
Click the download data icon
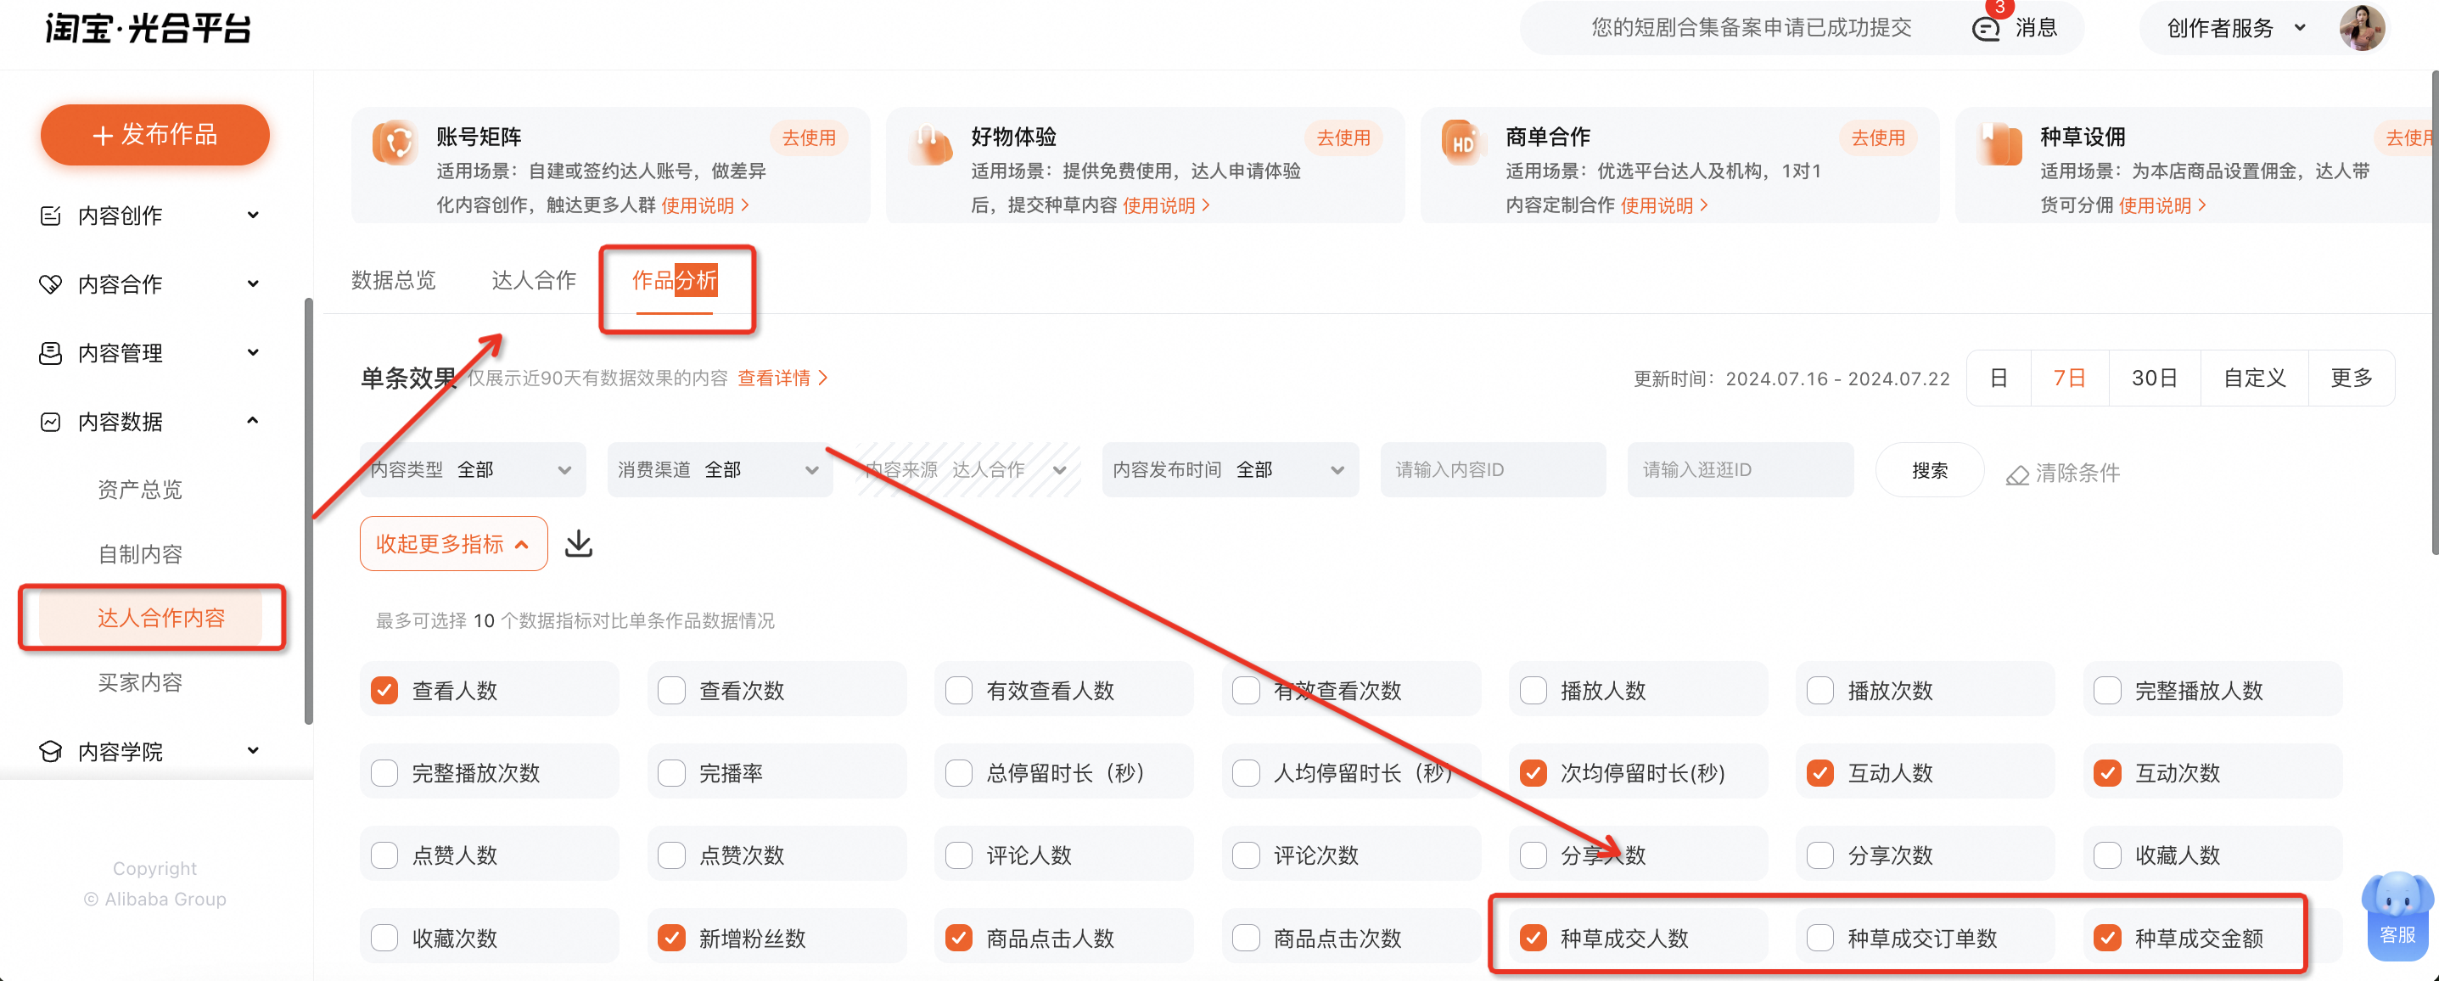point(579,543)
